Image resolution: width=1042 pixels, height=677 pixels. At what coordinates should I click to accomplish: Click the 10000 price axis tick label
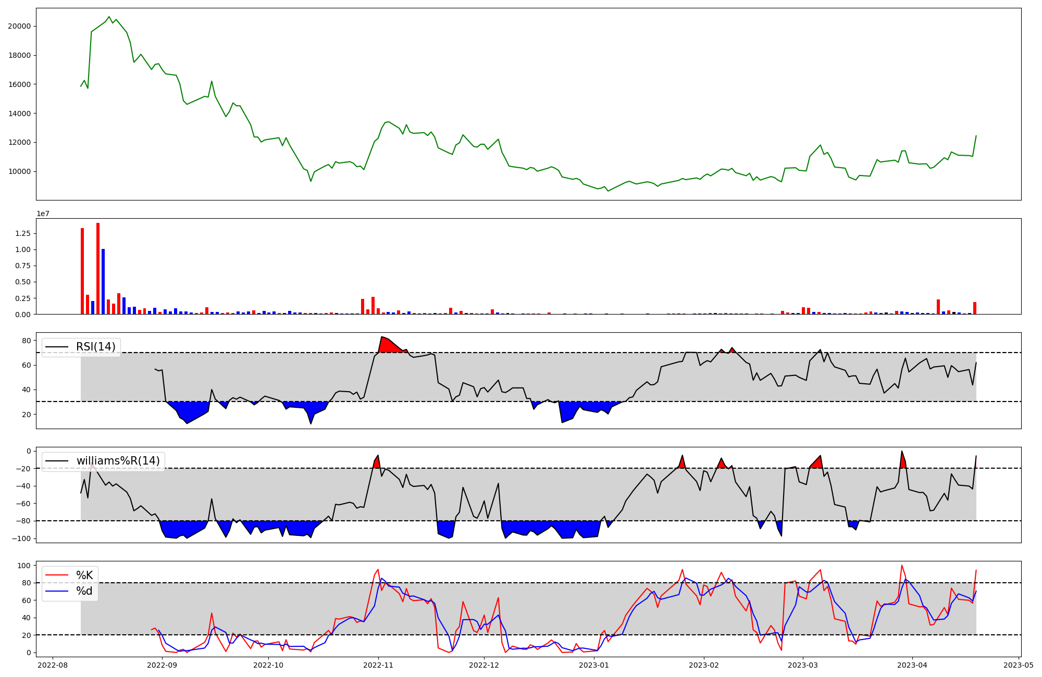[20, 171]
